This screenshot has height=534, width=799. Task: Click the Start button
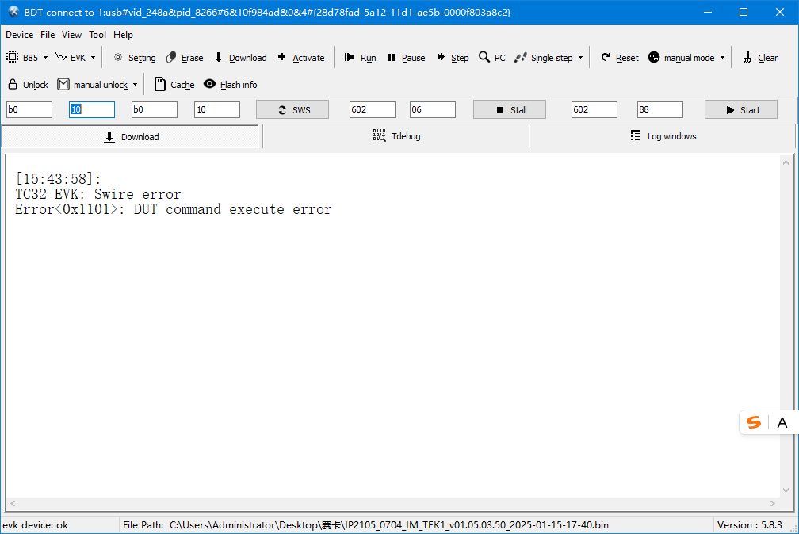pos(741,109)
